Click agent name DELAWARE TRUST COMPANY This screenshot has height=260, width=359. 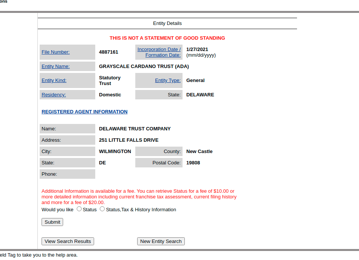click(x=135, y=129)
